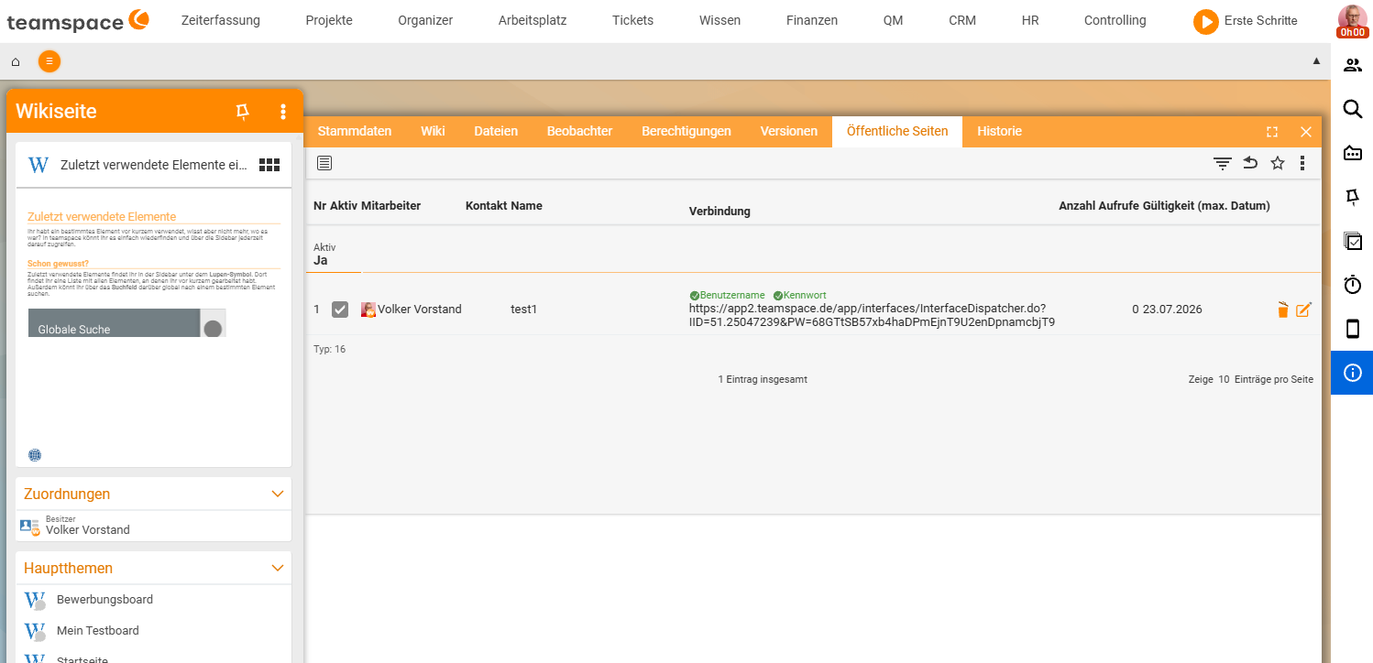Open the HR menu
1373x663 pixels.
1030,20
